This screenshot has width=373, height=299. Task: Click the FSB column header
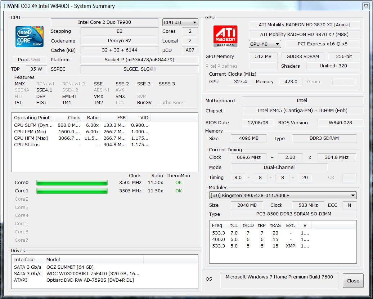(114, 117)
